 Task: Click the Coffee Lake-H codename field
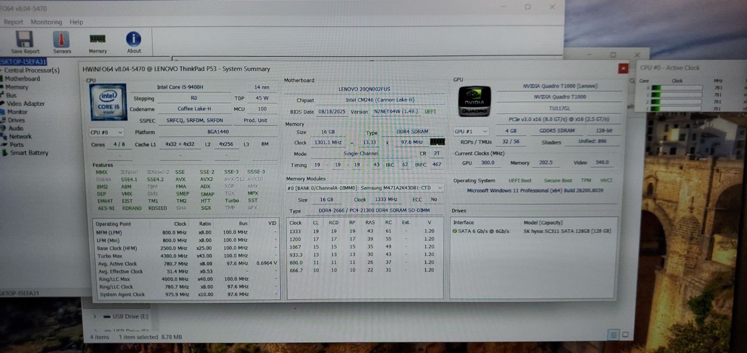click(x=194, y=109)
